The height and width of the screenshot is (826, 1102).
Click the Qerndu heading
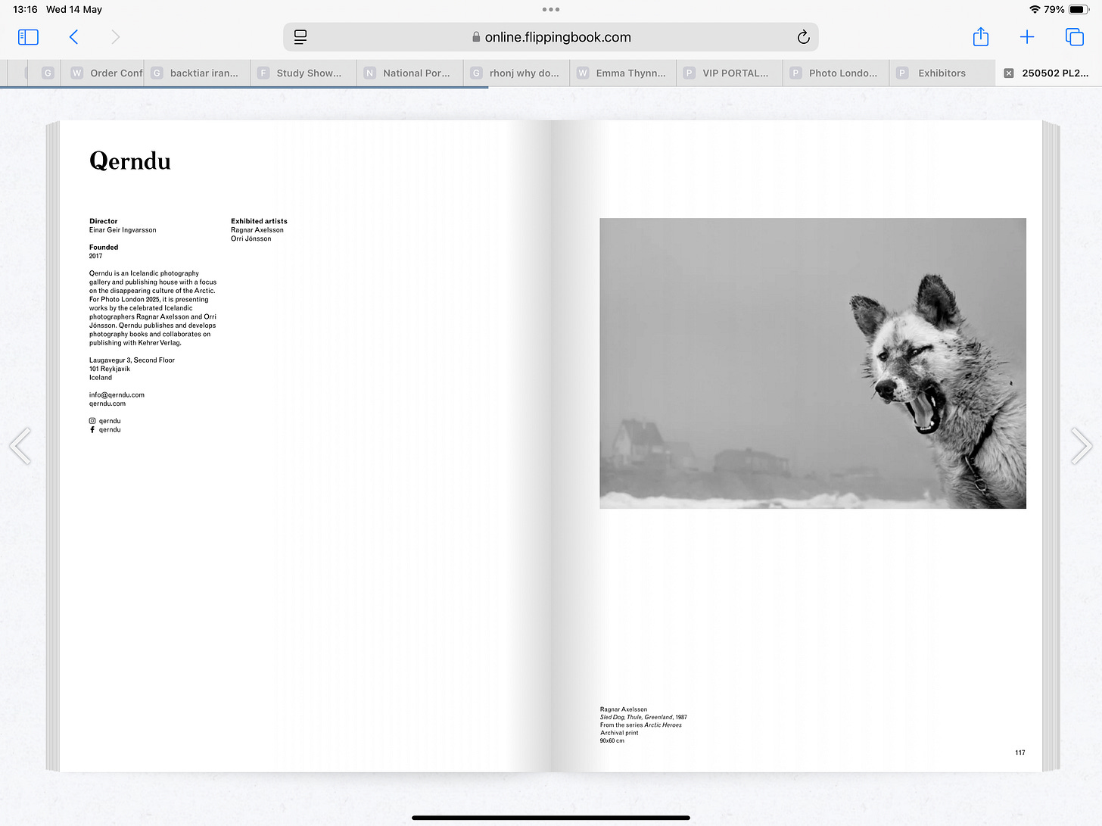point(130,161)
